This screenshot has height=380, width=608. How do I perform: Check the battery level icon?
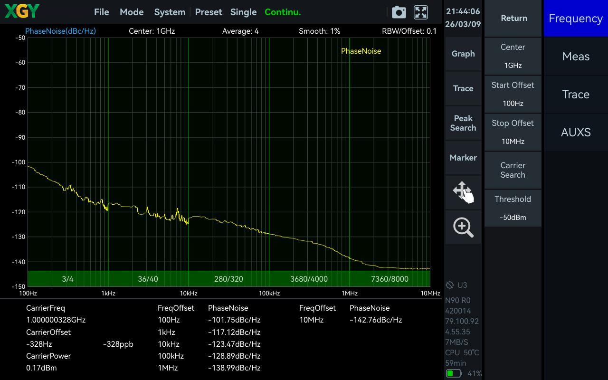[x=454, y=374]
